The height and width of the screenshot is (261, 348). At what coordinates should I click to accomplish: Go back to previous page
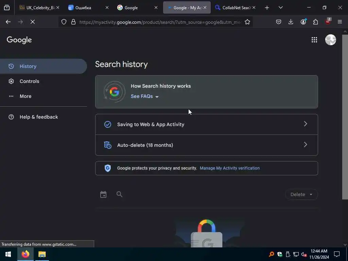click(8, 22)
